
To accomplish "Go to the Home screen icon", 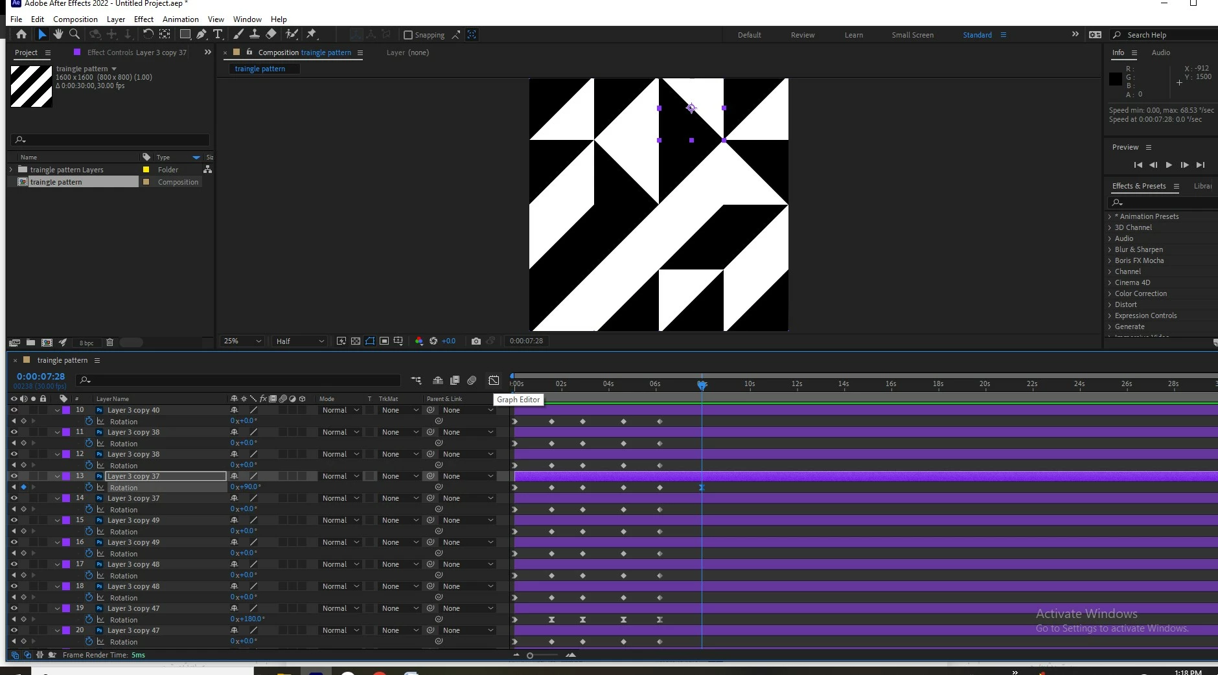I will (21, 34).
